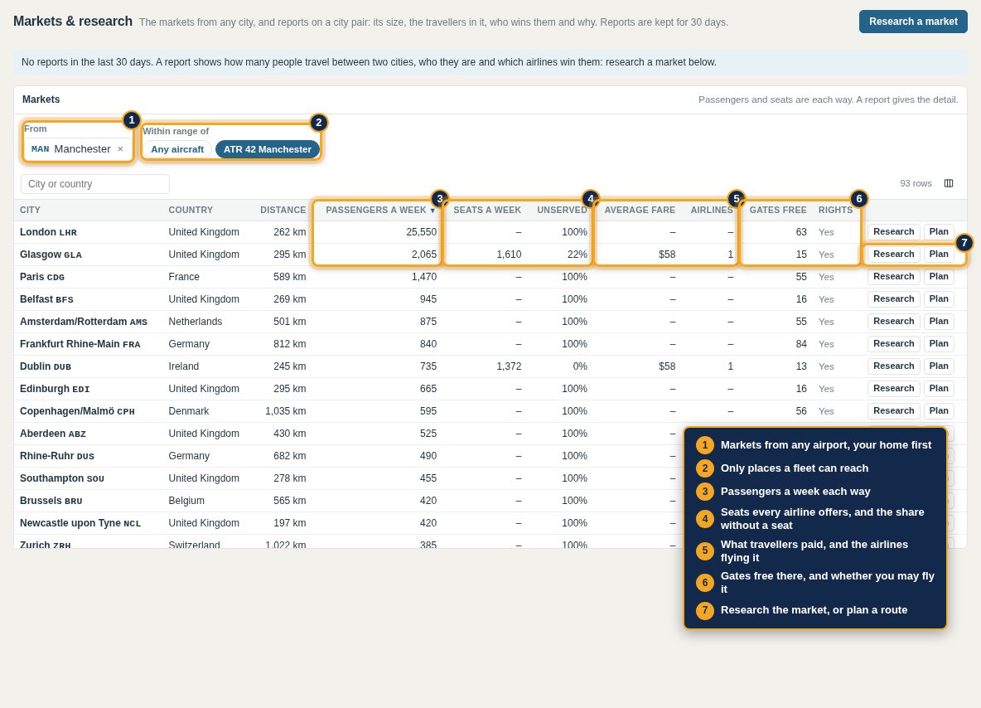This screenshot has width=981, height=708.
Task: Research the Copenhagen/Malmö CPH market
Action: (x=893, y=410)
